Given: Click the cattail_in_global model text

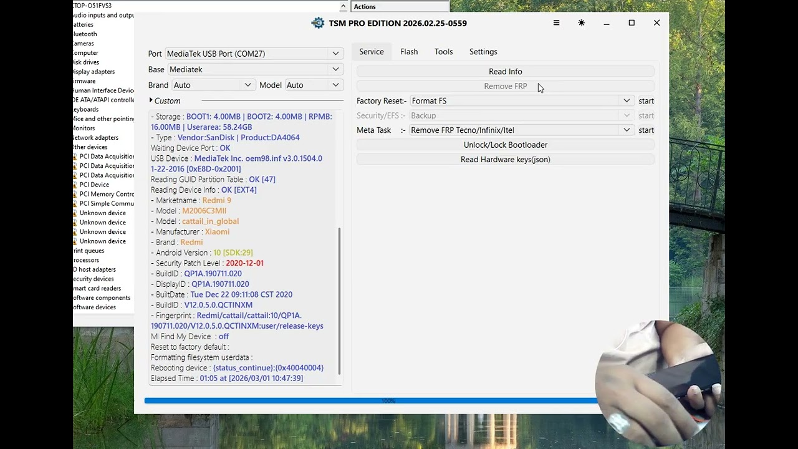Looking at the screenshot, I should [x=210, y=221].
